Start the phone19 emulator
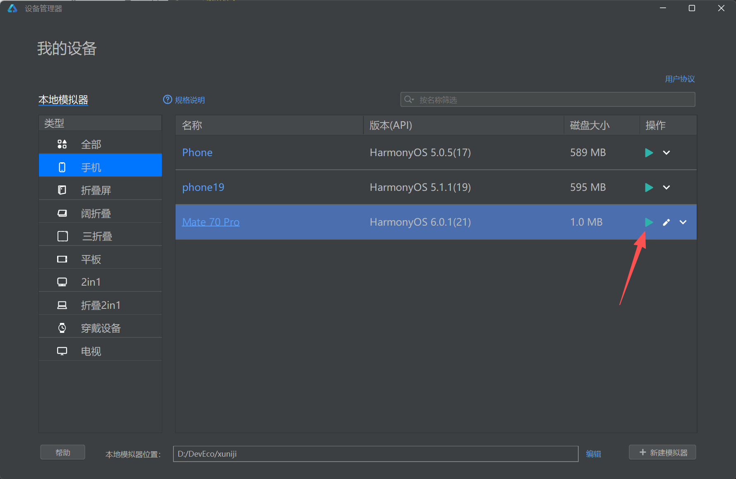The height and width of the screenshot is (479, 736). tap(649, 188)
